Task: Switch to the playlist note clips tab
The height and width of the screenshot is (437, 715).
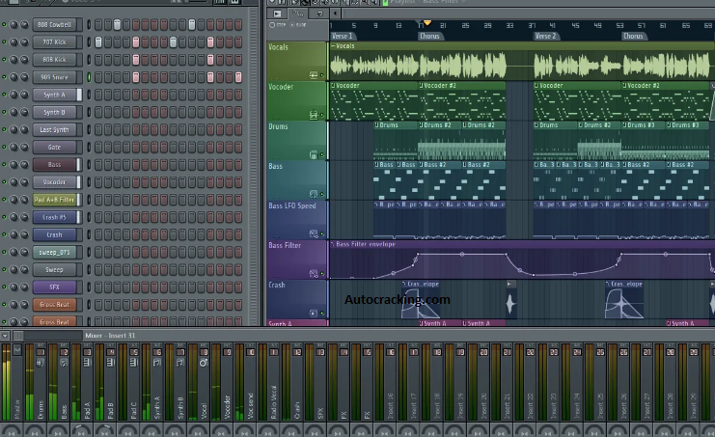Action: (318, 14)
